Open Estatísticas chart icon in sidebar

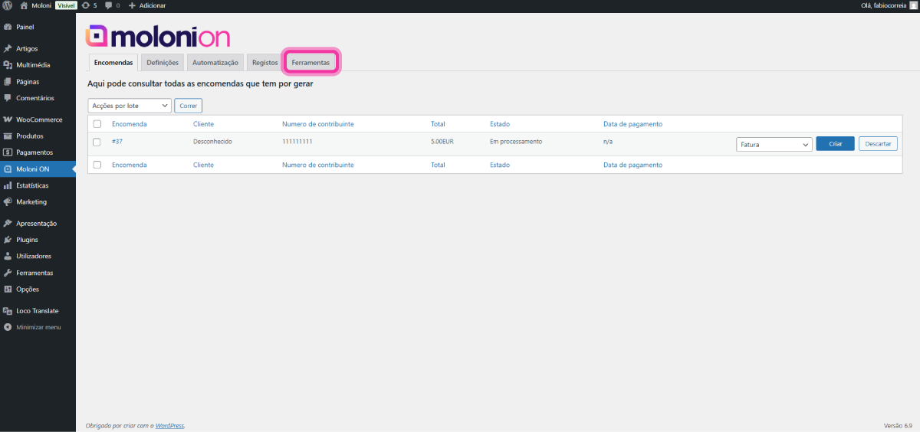click(x=8, y=185)
